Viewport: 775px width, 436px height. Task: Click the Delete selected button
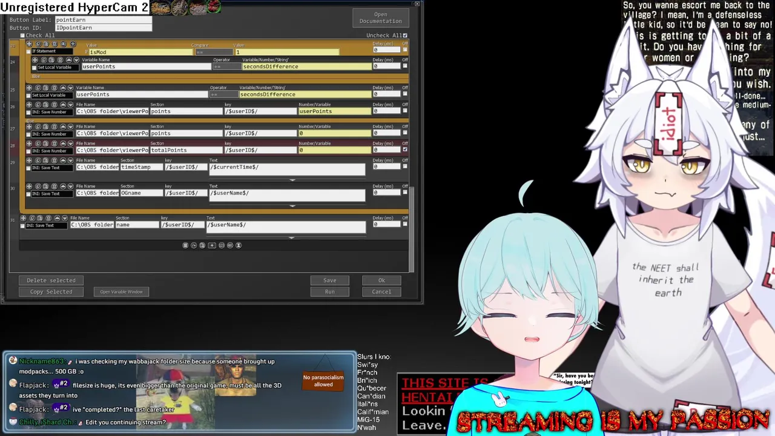click(x=51, y=280)
